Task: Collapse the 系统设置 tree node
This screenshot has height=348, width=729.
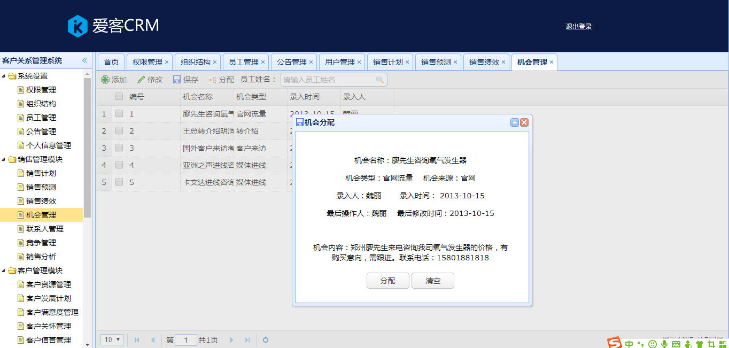Action: point(4,76)
